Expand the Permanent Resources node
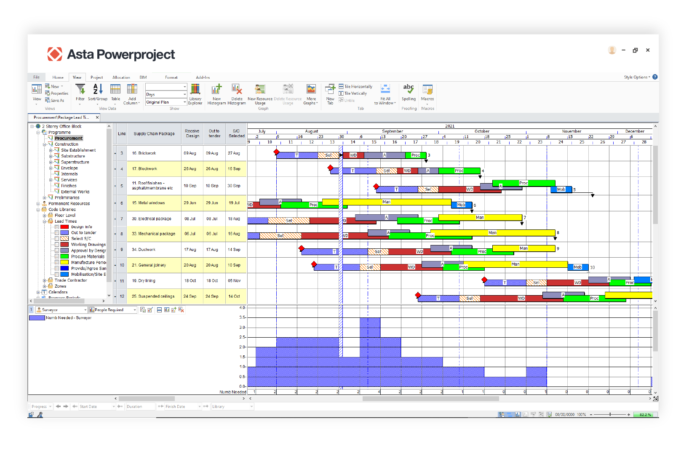The image size is (689, 453). tap(38, 204)
